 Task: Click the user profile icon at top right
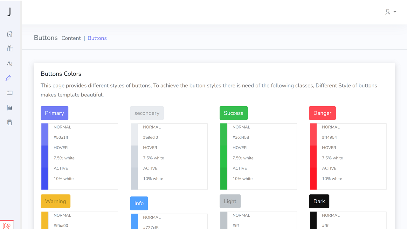[x=387, y=12]
